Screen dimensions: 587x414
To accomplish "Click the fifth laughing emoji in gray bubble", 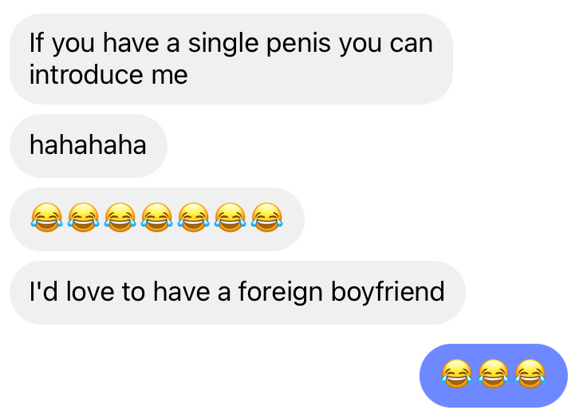I will [194, 218].
